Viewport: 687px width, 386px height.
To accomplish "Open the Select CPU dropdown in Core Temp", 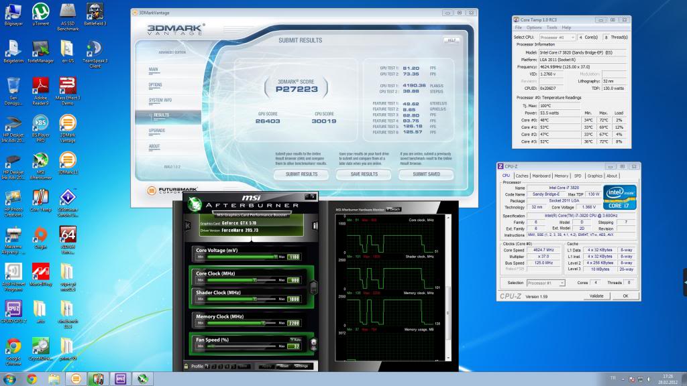I will pos(558,38).
